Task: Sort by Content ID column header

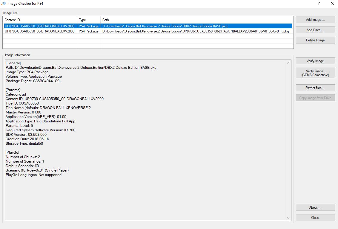Action: click(x=40, y=20)
